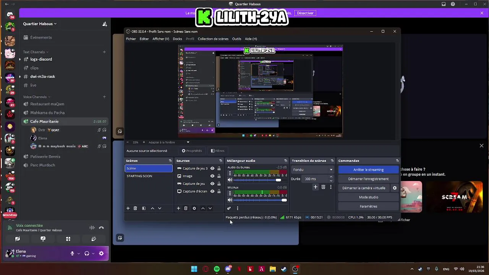Open Spotify from the Windows taskbar
The width and height of the screenshot is (489, 275).
click(x=217, y=269)
